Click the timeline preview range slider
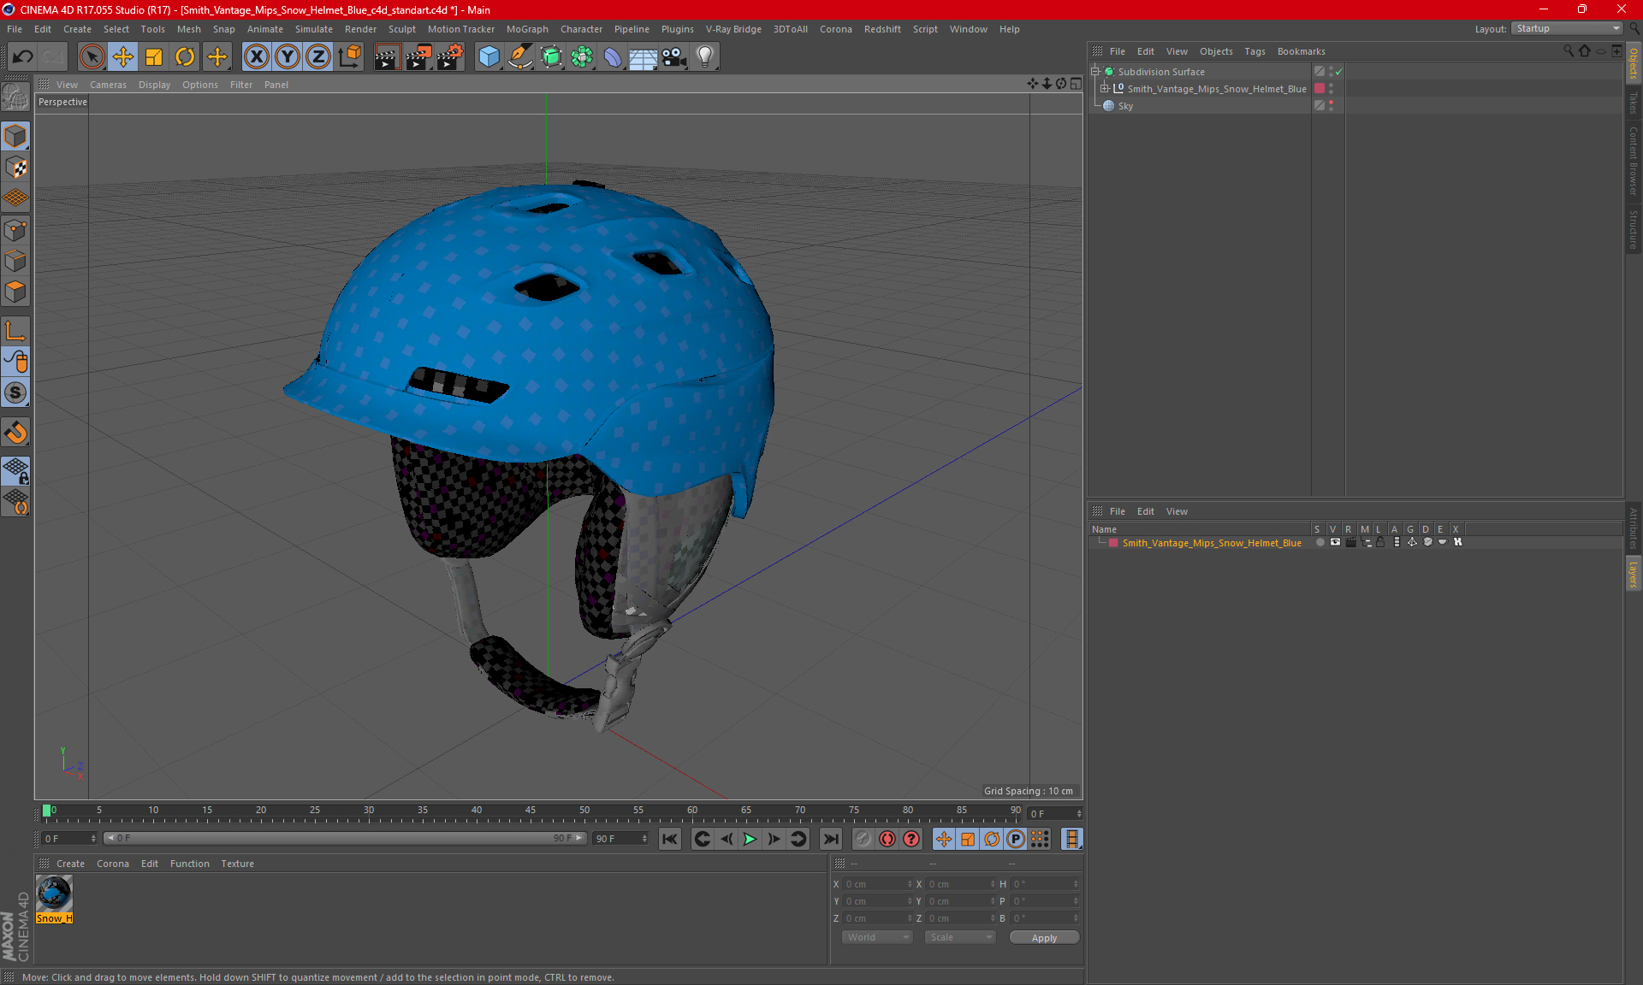 [x=345, y=838]
